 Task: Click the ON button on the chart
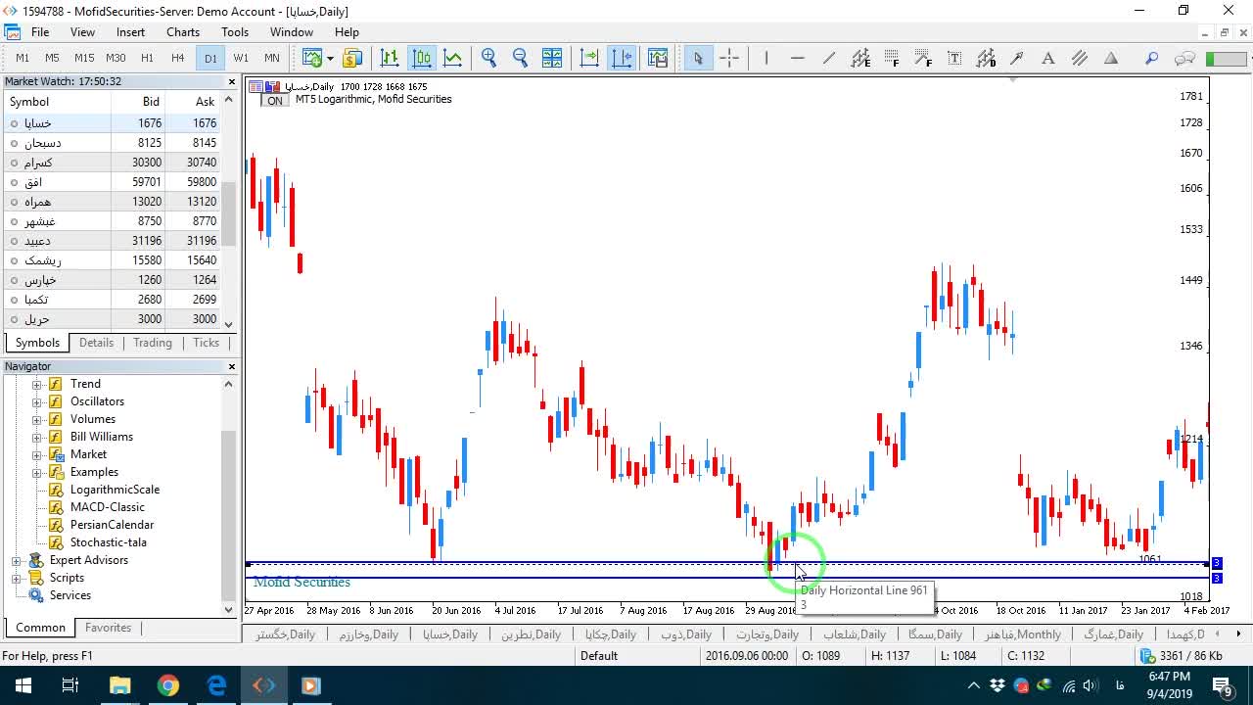pos(275,101)
